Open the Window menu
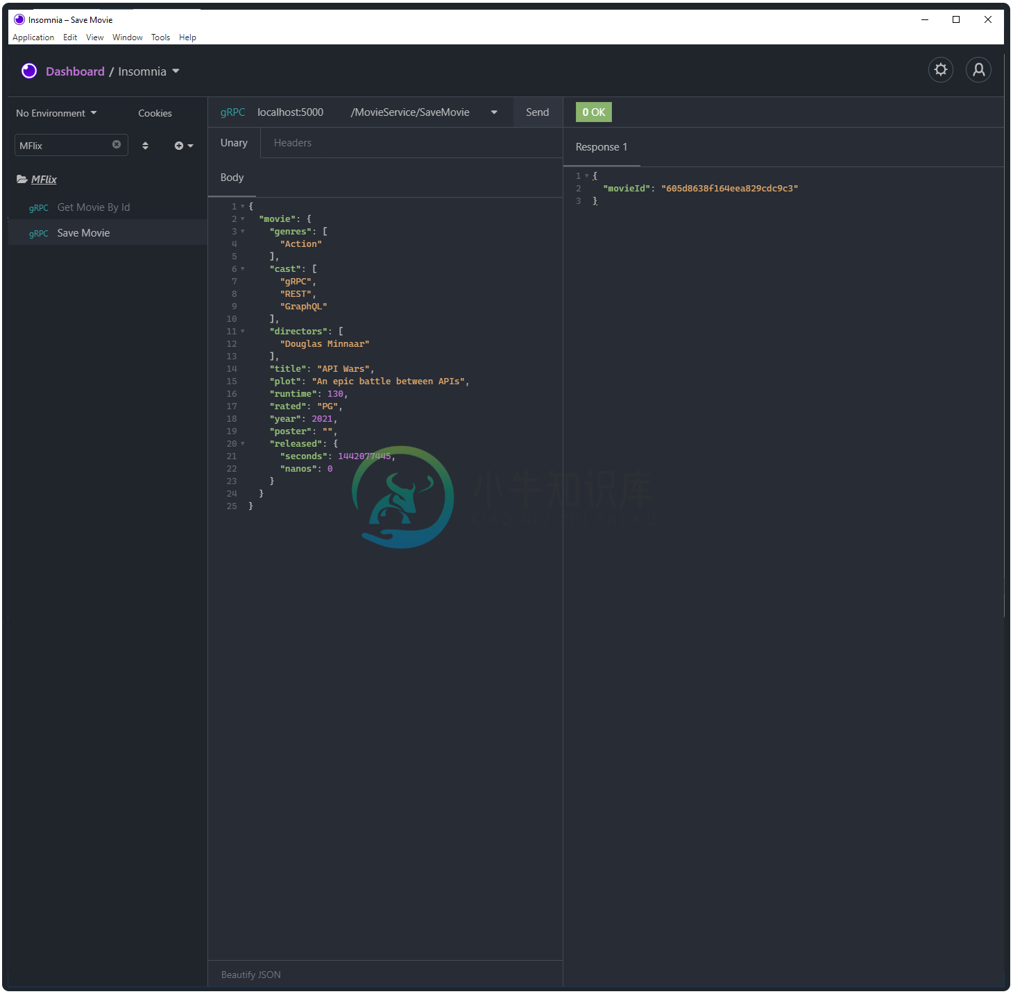Screen dimensions: 1013x994 coord(128,37)
